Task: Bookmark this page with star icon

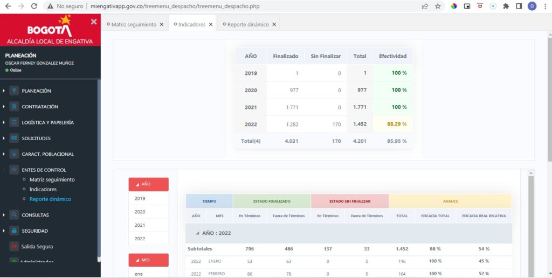Action: (438, 6)
